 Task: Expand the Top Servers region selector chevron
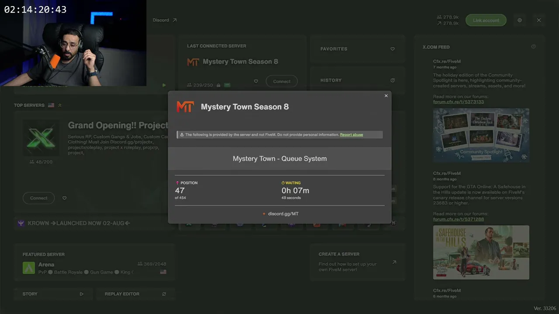point(60,105)
